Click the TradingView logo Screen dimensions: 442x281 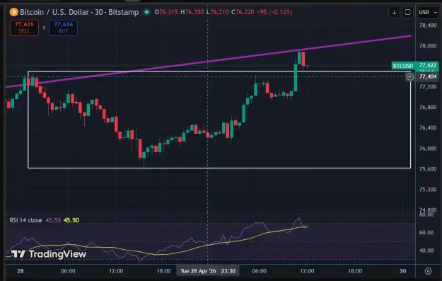point(49,254)
